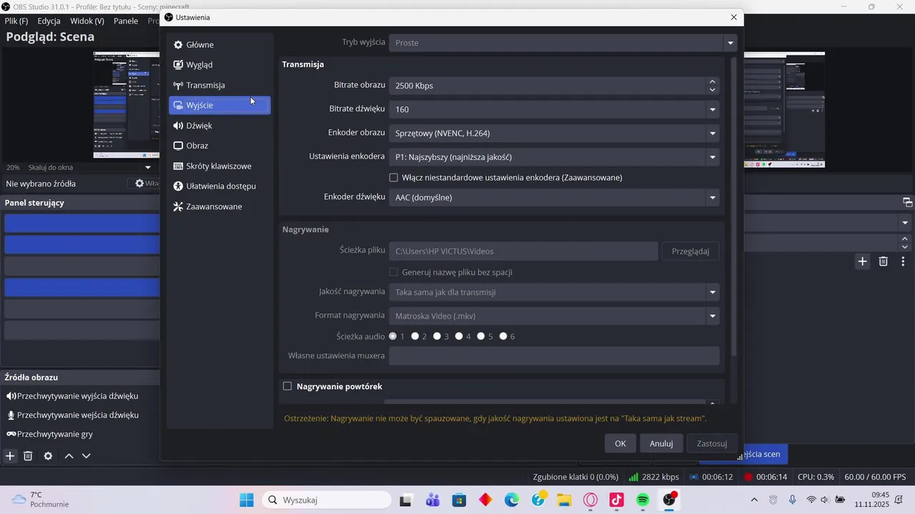Expand Ustawienia enkodera preset dropdown
915x514 pixels.
point(554,156)
